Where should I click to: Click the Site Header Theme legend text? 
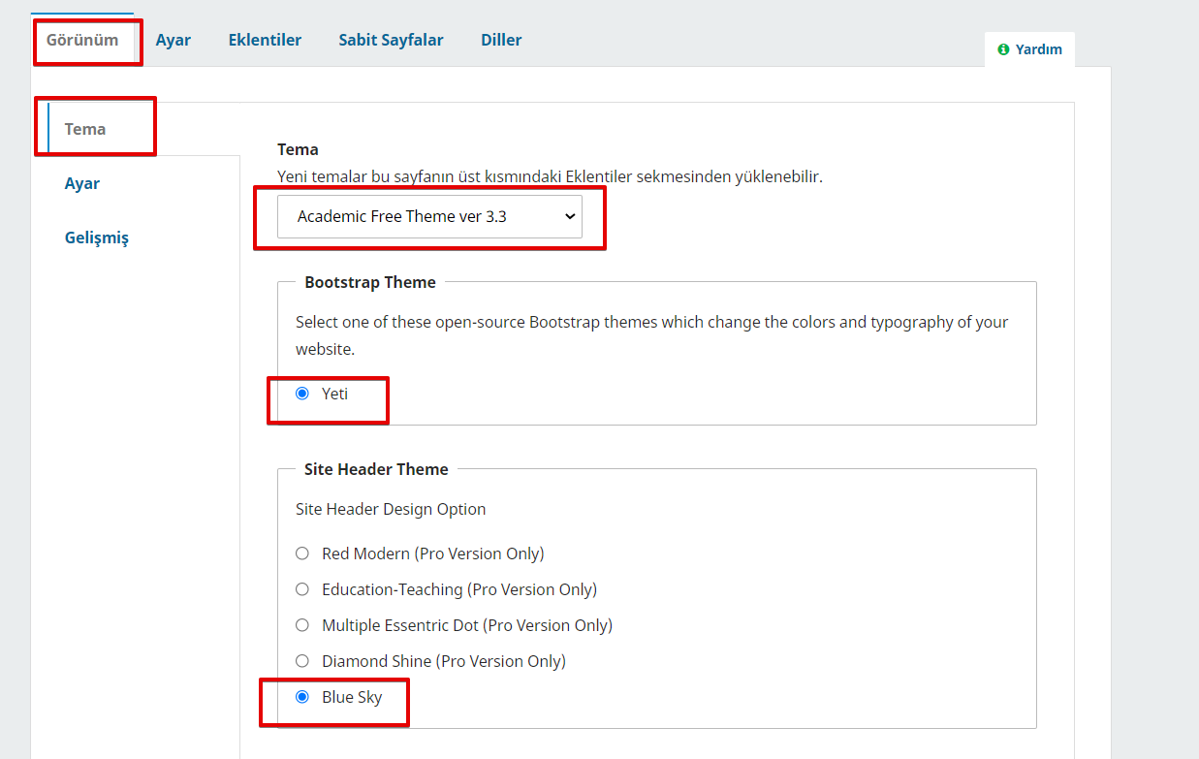click(376, 469)
